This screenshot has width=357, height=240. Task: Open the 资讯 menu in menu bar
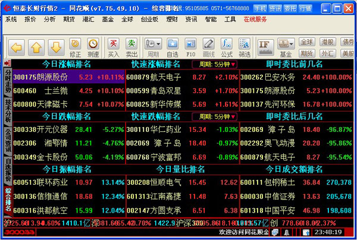click(191, 20)
